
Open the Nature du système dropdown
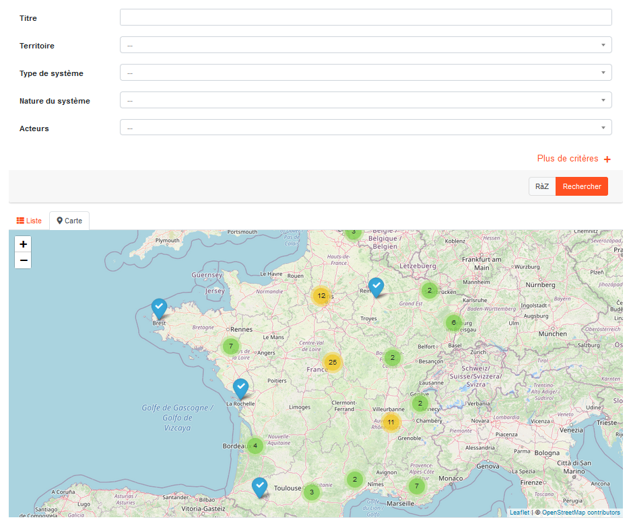[366, 100]
